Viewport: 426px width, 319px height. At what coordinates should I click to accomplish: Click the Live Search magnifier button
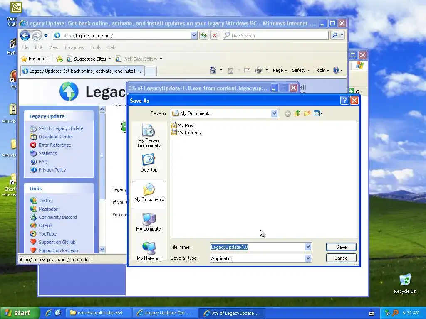pos(335,35)
